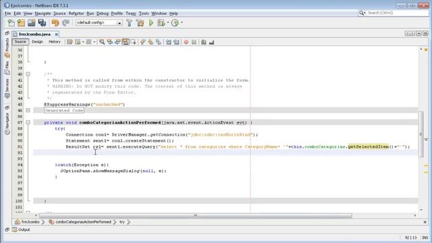The width and height of the screenshot is (432, 243).
Task: Open the Debug menu
Action: 103,13
